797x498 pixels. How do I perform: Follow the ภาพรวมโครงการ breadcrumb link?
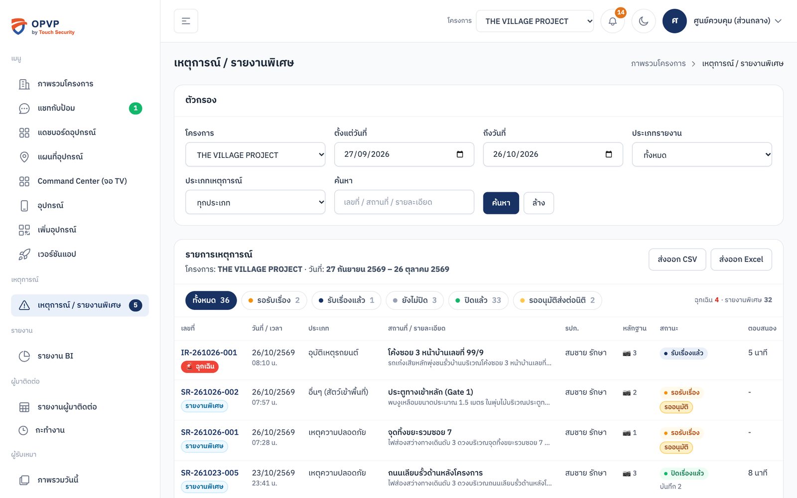(658, 64)
